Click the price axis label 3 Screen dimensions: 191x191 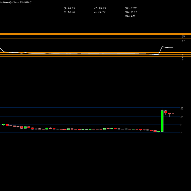click(x=181, y=133)
